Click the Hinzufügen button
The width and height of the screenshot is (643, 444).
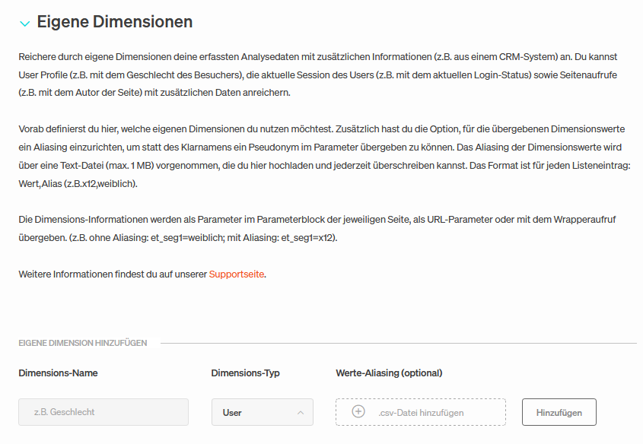pyautogui.click(x=559, y=412)
